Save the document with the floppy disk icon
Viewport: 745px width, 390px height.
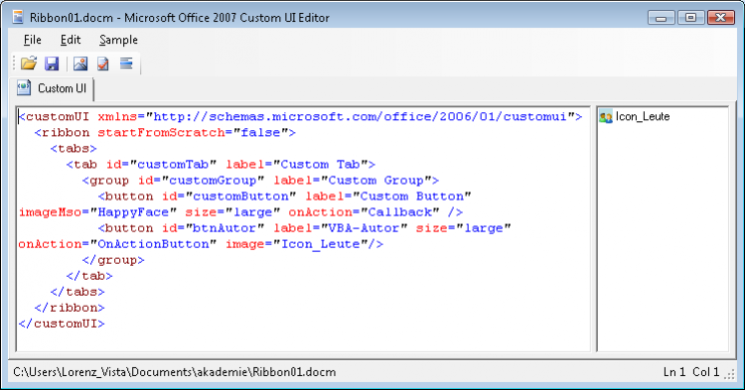[x=52, y=64]
